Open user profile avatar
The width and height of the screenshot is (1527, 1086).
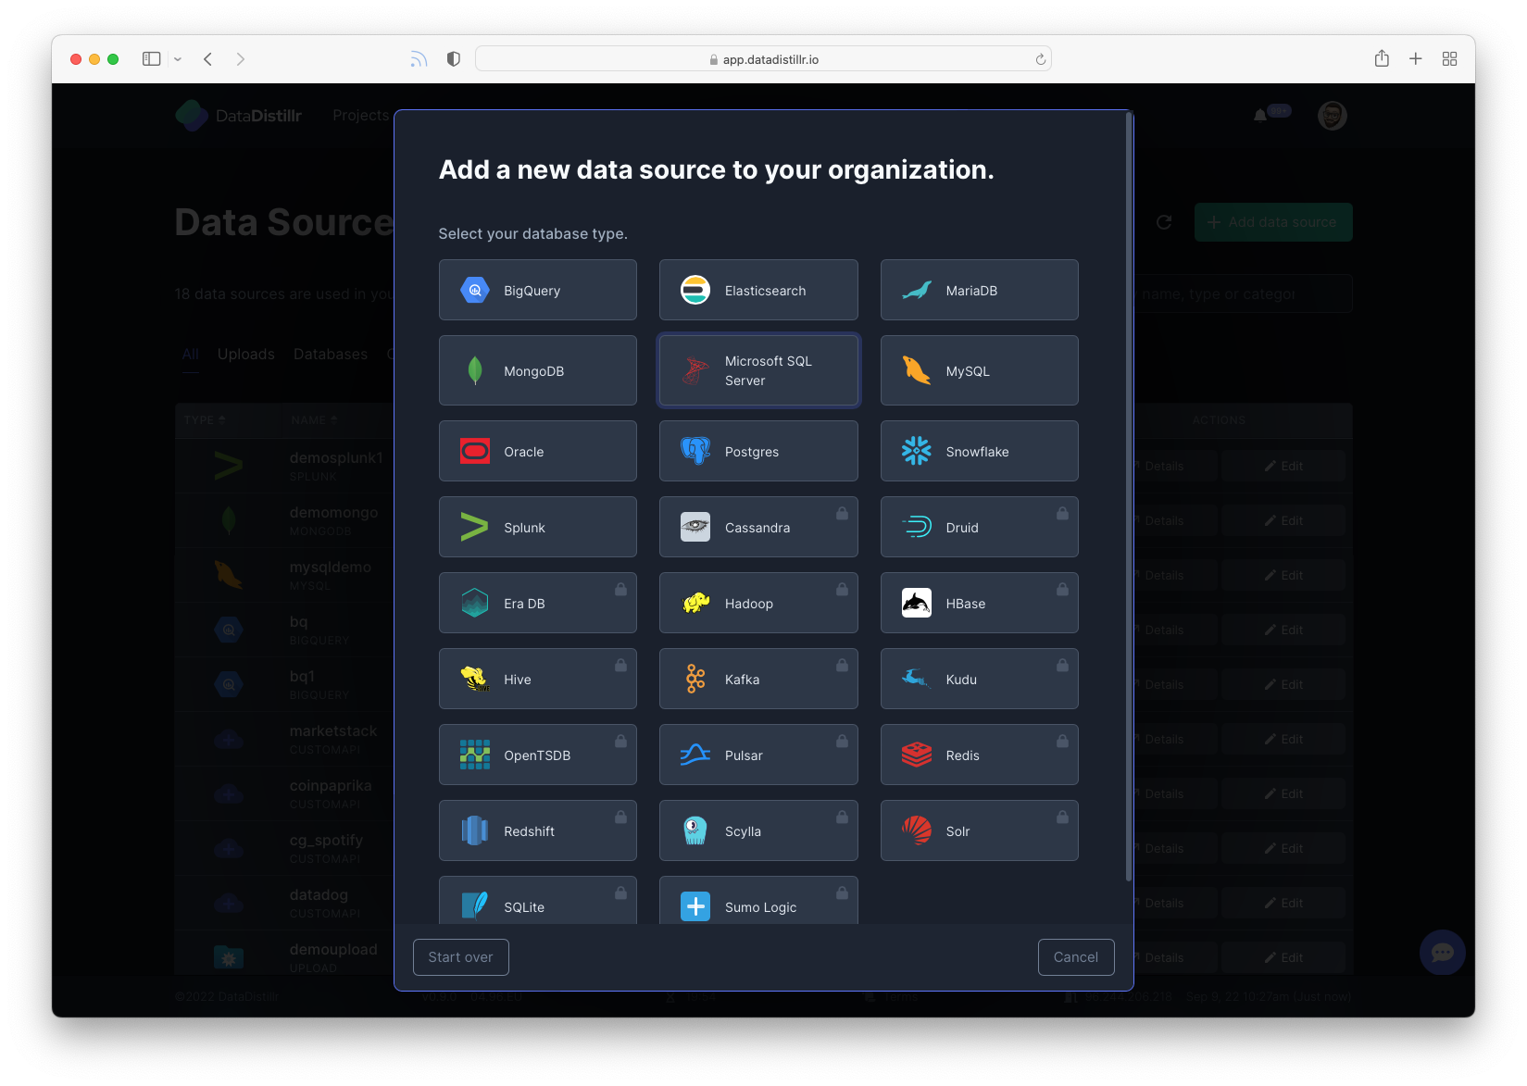pyautogui.click(x=1332, y=115)
